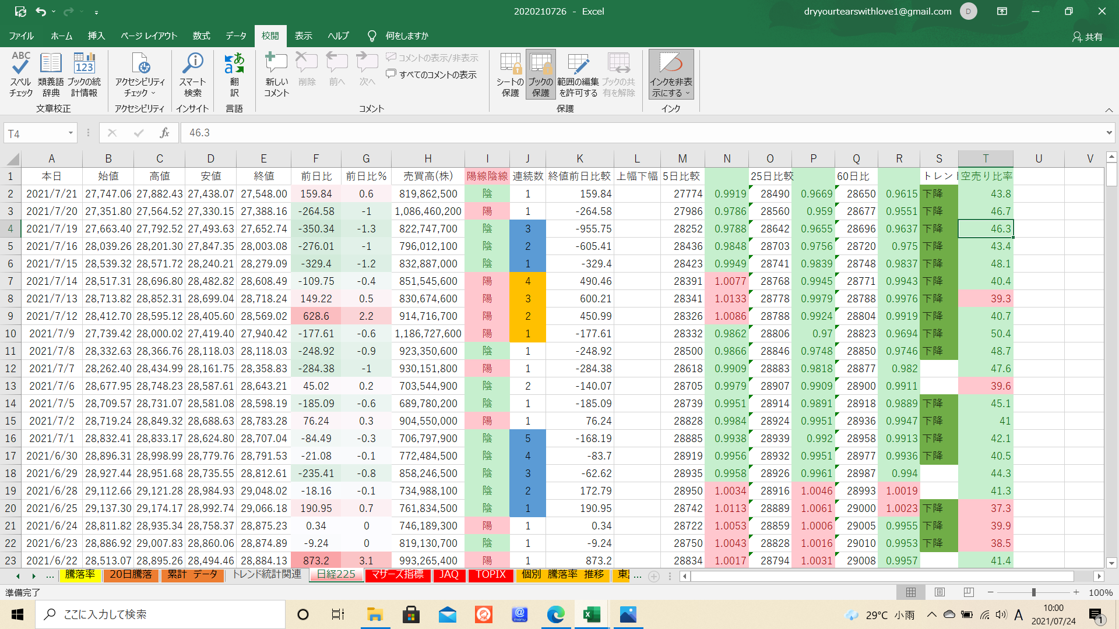Expand the Name Box dropdown arrow
The height and width of the screenshot is (629, 1119).
tap(71, 133)
